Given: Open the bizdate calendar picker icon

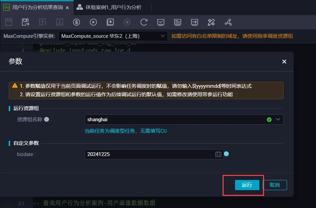Looking at the screenshot, I should pos(218,154).
